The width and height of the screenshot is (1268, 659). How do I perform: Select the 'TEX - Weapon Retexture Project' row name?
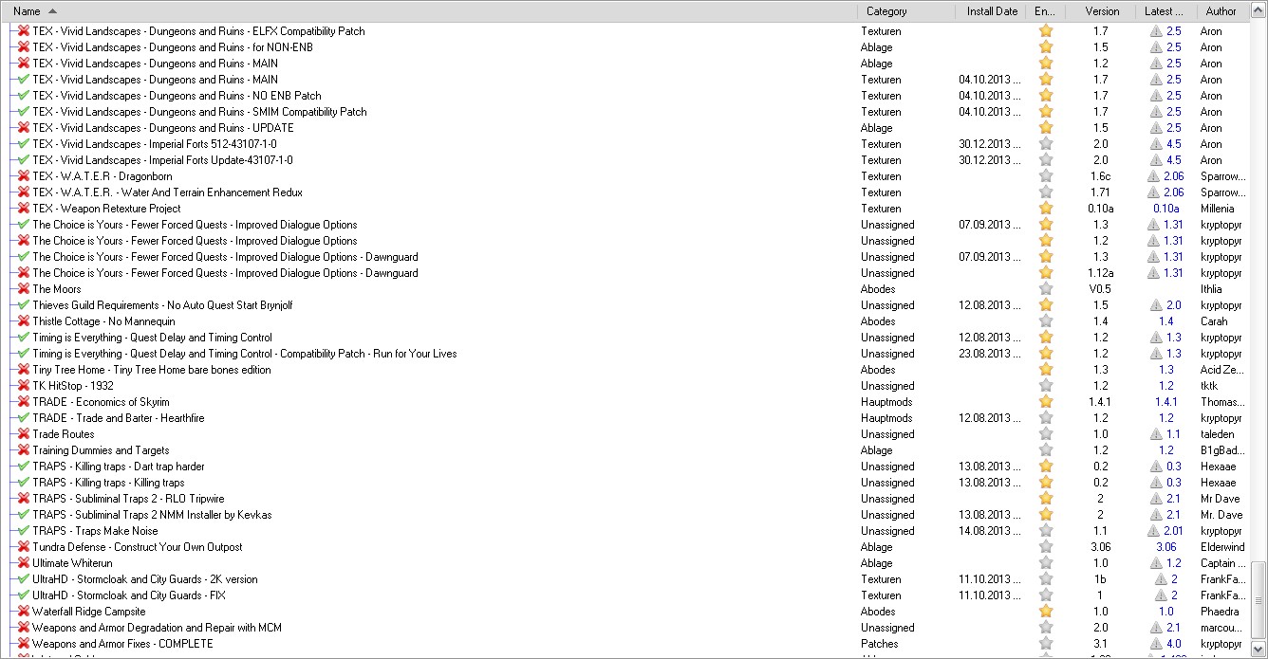pyautogui.click(x=106, y=209)
